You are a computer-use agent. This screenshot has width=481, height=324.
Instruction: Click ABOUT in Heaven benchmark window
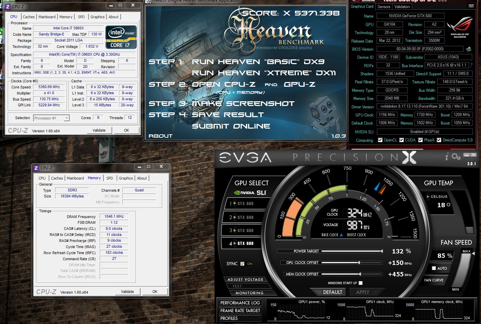tap(160, 136)
